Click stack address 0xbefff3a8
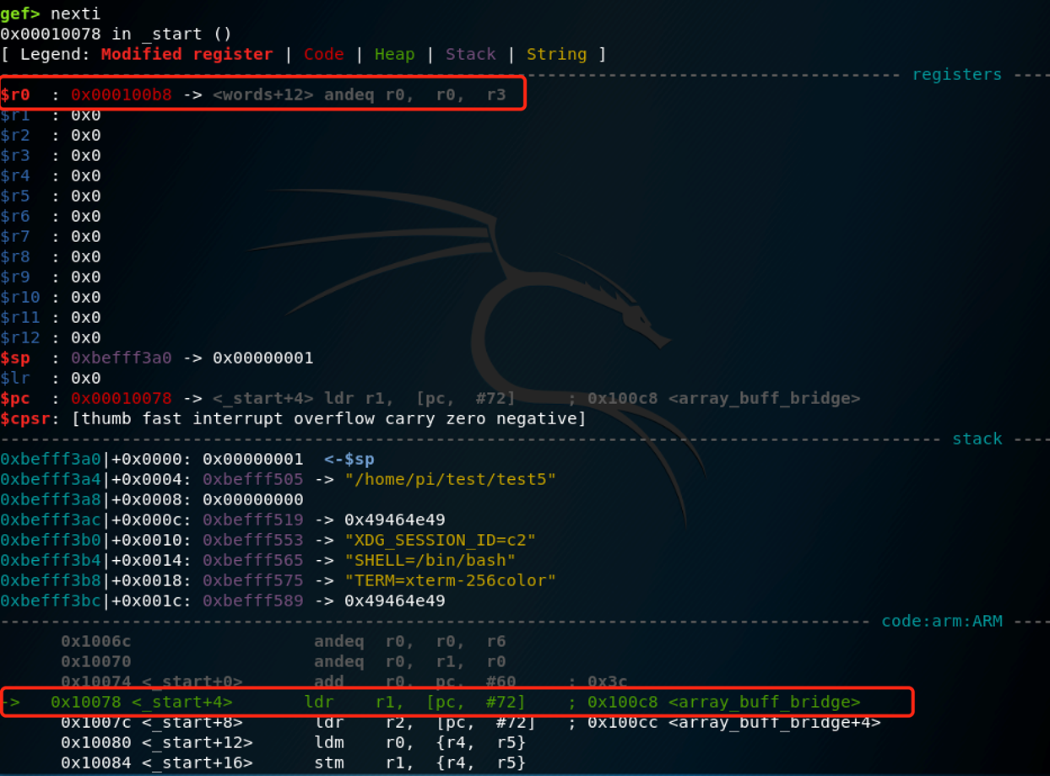This screenshot has width=1050, height=776. (x=51, y=499)
